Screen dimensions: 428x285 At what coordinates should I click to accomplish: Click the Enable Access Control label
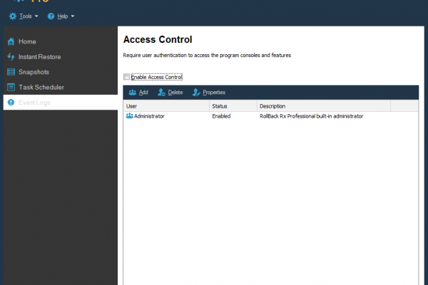click(157, 77)
